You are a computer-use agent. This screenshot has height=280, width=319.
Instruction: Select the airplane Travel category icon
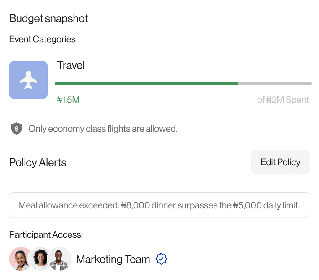[x=28, y=80]
